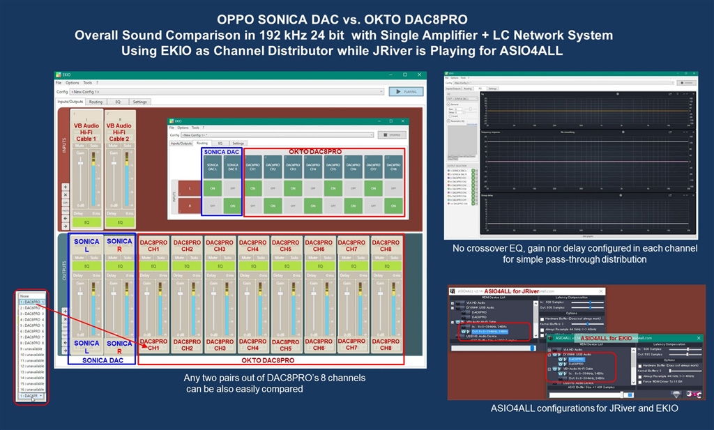Screen dimensions: 714x430
Task: Collapse VB-Audio Hi-Fi Cable node in ASIO4ALL EKIO
Action: [x=549, y=369]
